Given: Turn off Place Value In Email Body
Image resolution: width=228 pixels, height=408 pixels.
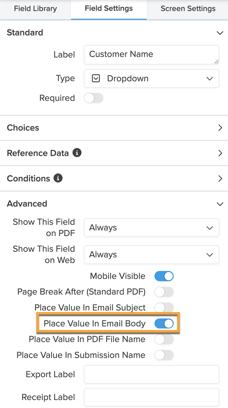Looking at the screenshot, I should point(164,324).
